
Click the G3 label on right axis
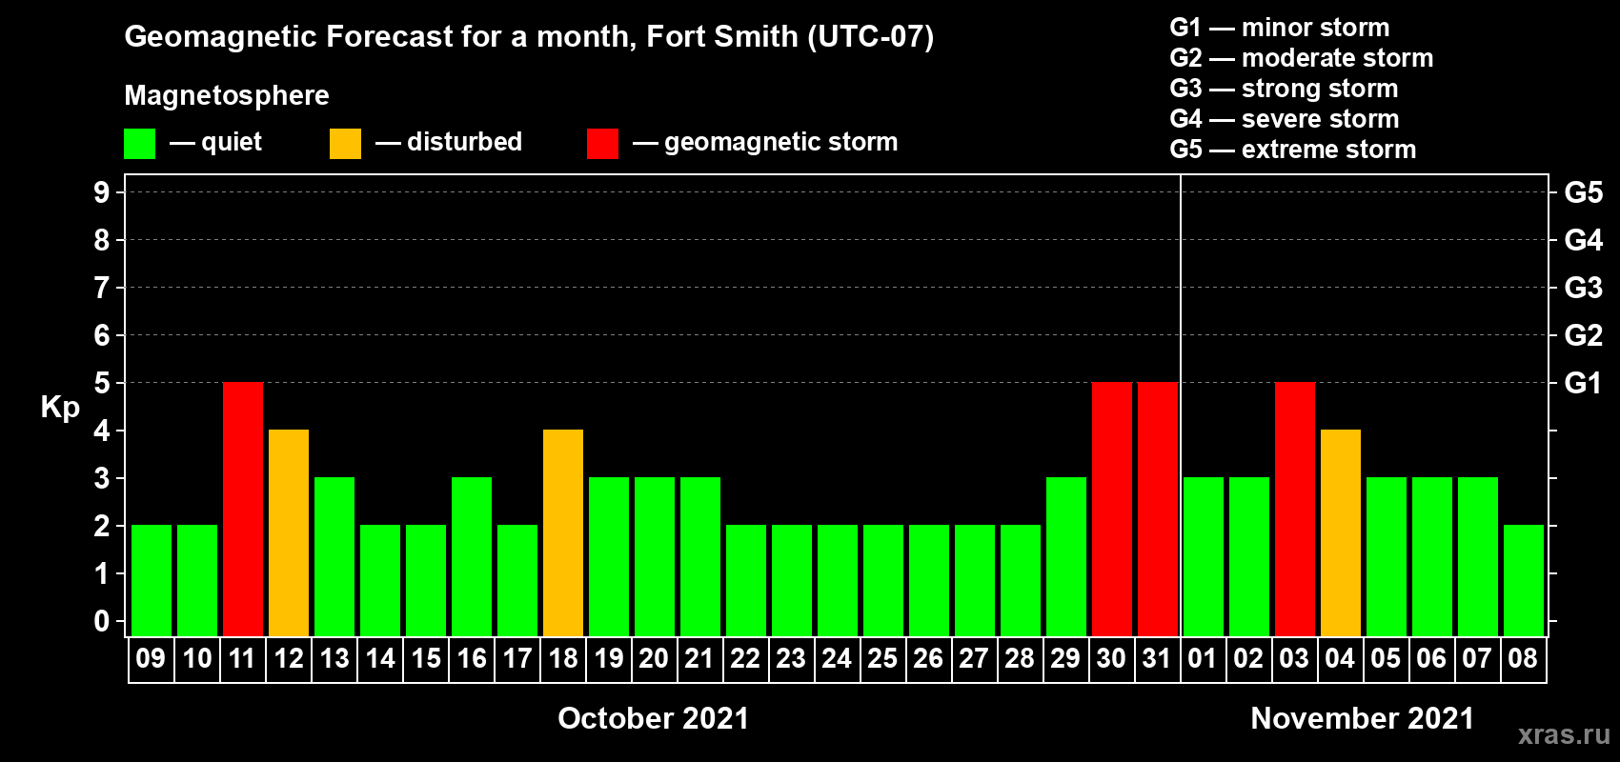[x=1583, y=288]
